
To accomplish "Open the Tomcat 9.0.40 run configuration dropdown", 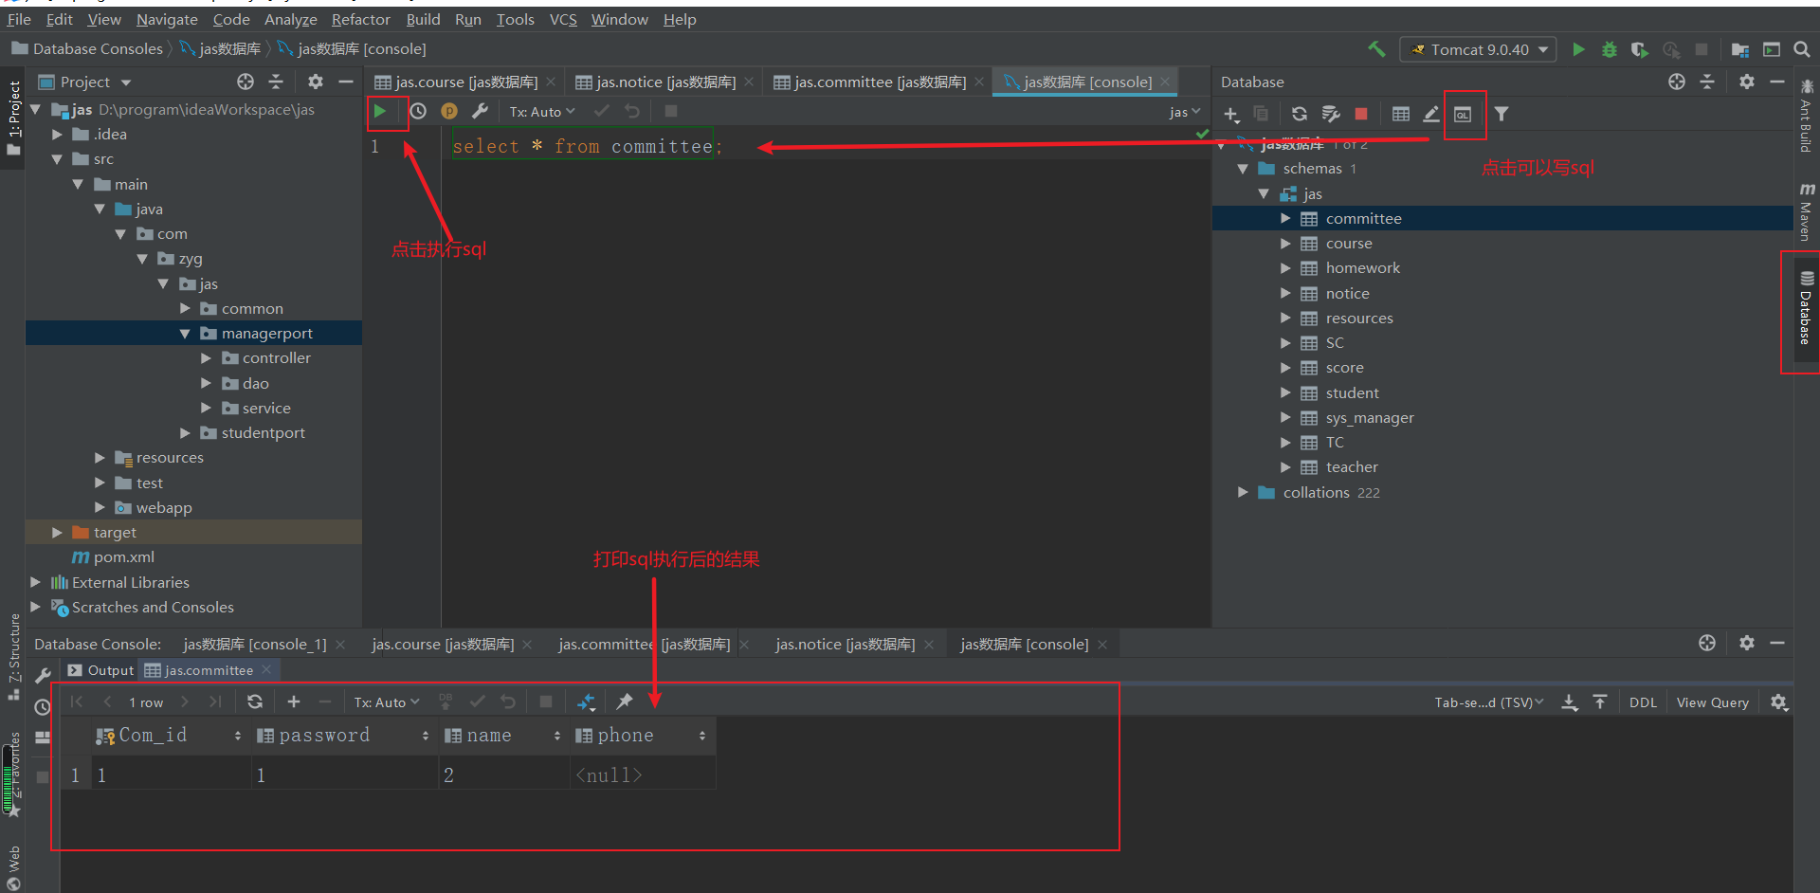I will pyautogui.click(x=1478, y=49).
